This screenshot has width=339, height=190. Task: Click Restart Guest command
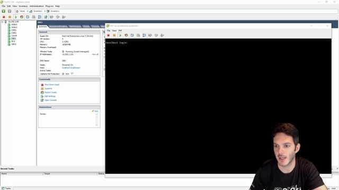51,92
